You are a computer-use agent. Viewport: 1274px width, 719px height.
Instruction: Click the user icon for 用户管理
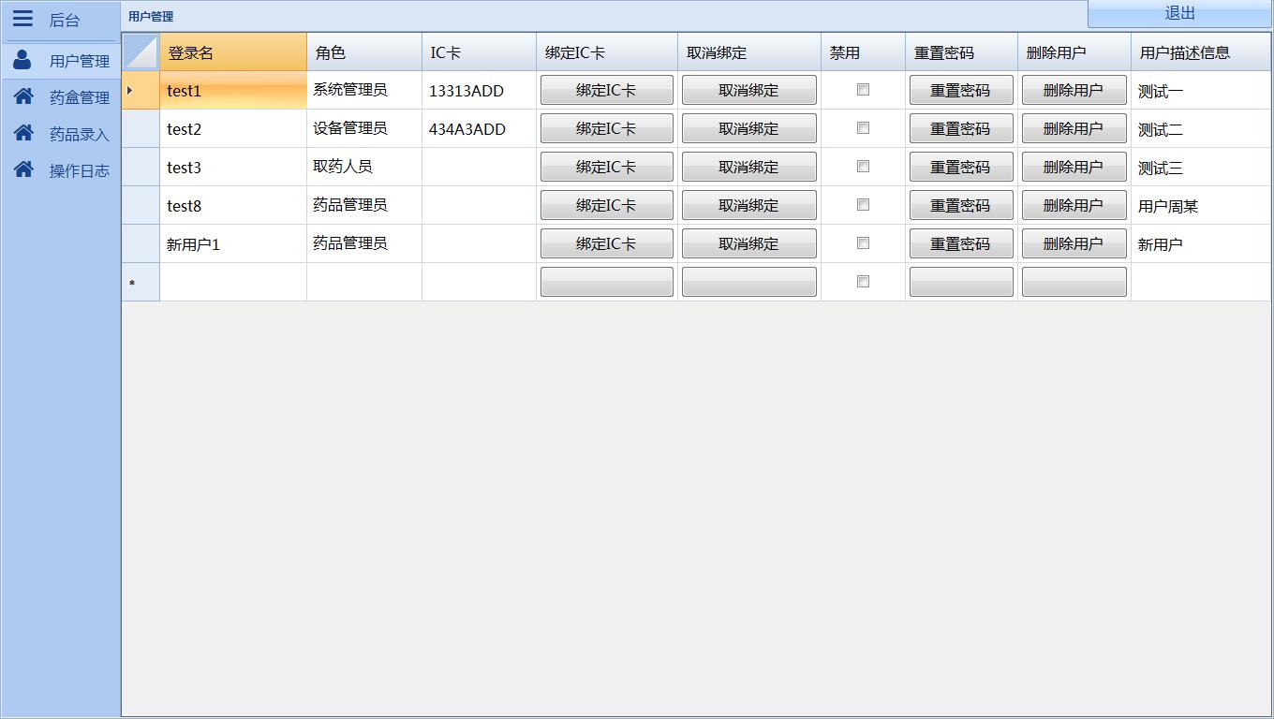22,60
